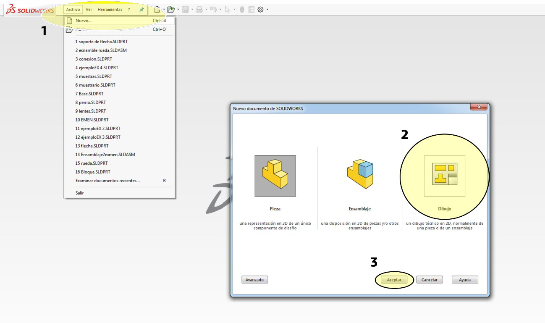Close the Nuevo documento de SOLIDWORKS dialog
The image size is (545, 323).
(x=479, y=108)
